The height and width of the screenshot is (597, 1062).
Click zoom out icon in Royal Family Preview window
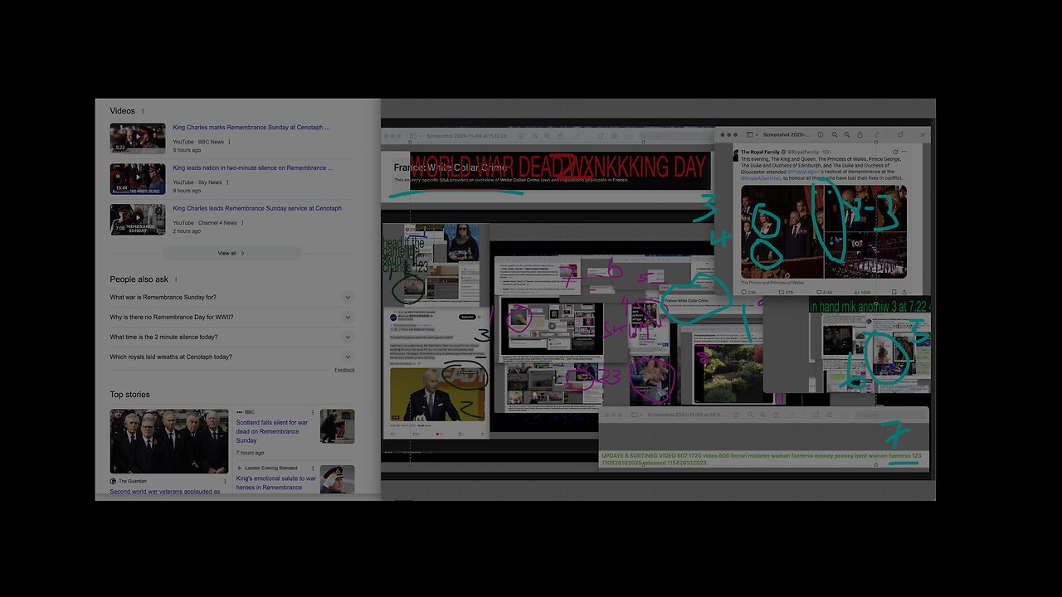[x=835, y=134]
